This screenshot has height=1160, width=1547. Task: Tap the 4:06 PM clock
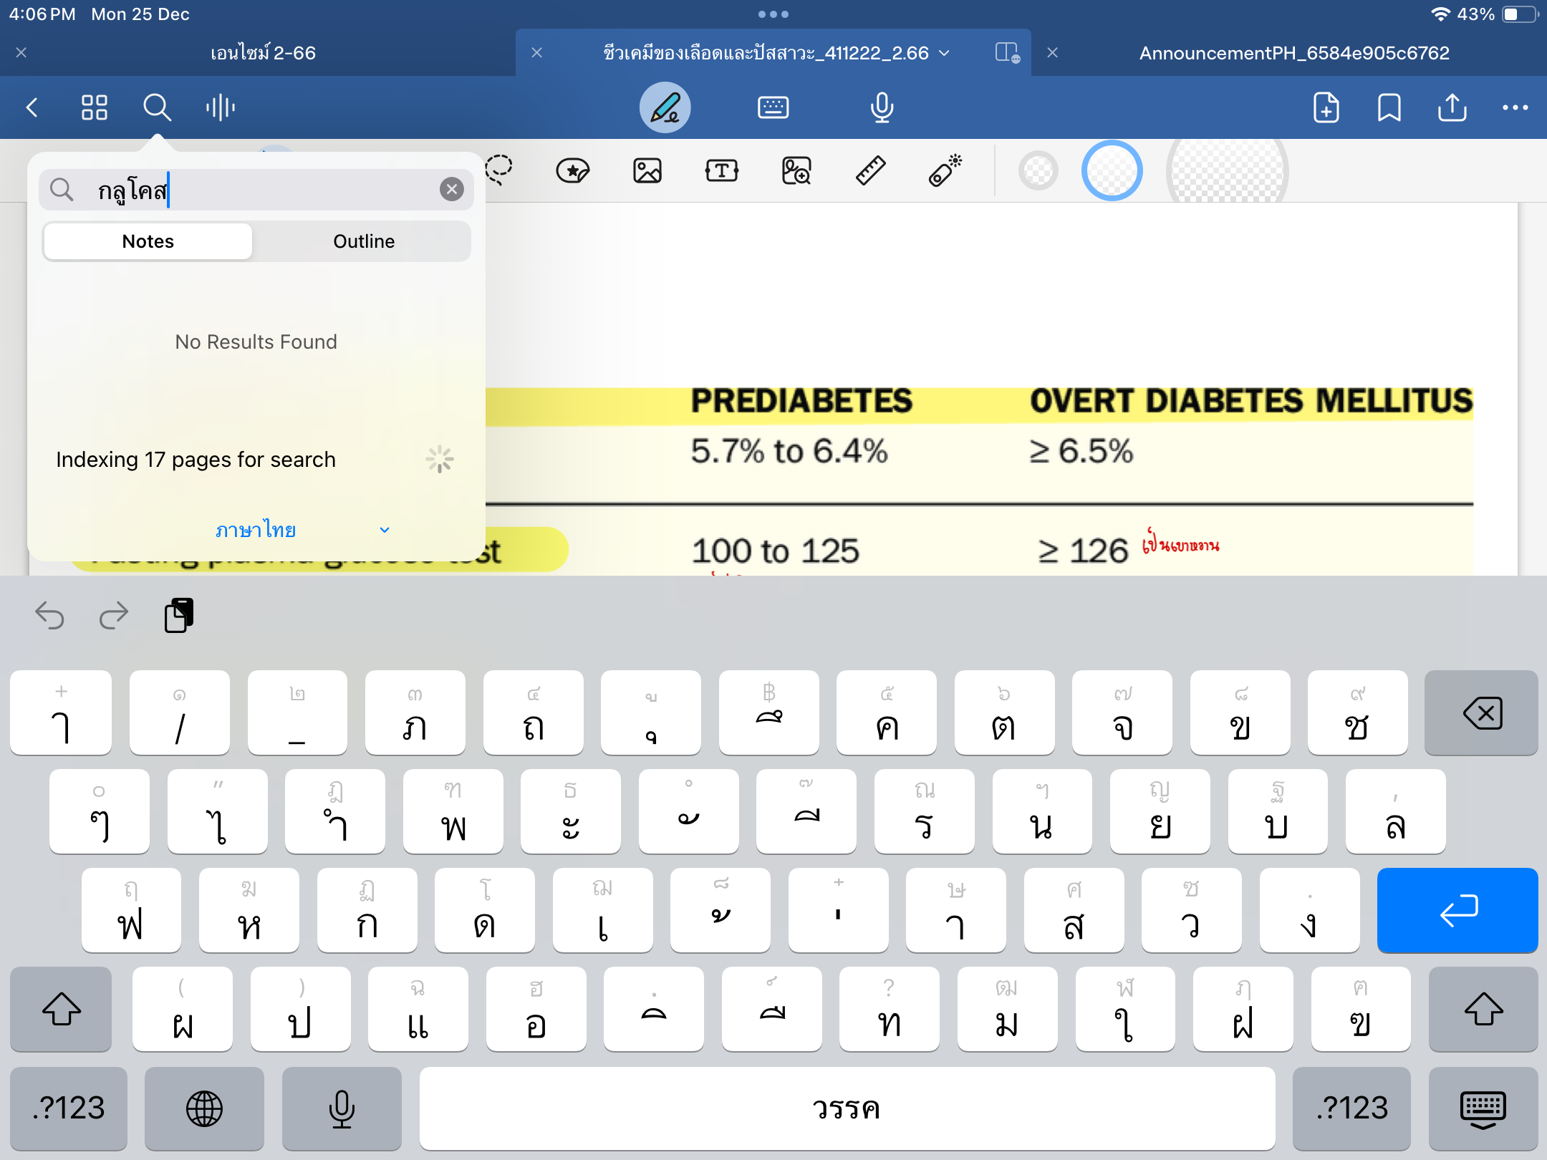[x=42, y=14]
